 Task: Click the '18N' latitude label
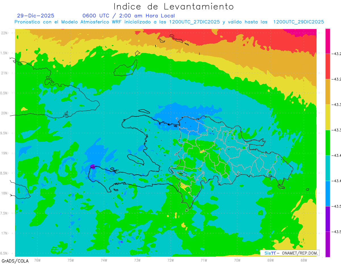click(5, 193)
